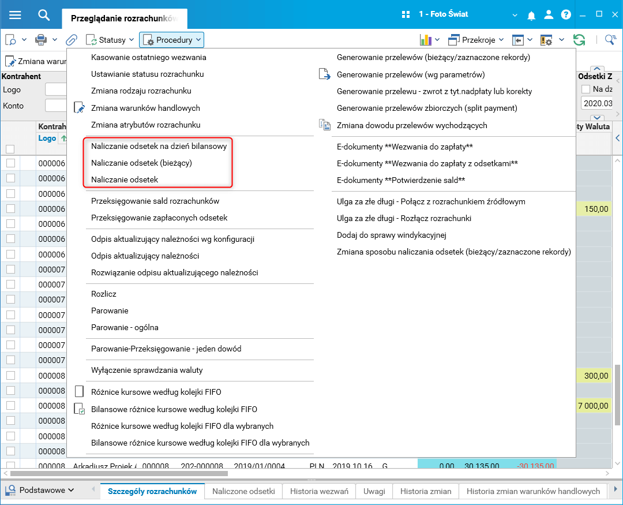Sort by the Logo column header
The height and width of the screenshot is (505, 623).
47,138
